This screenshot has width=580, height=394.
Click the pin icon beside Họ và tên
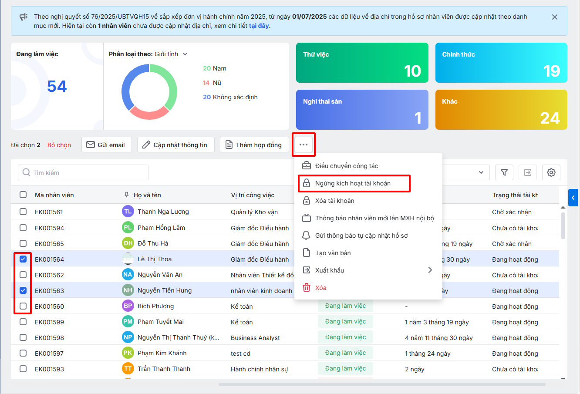click(x=127, y=195)
